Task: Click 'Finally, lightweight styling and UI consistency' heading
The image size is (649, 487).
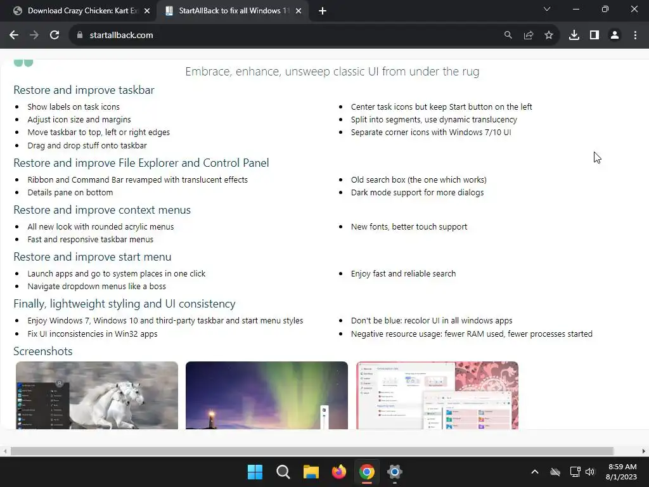Action: click(125, 304)
